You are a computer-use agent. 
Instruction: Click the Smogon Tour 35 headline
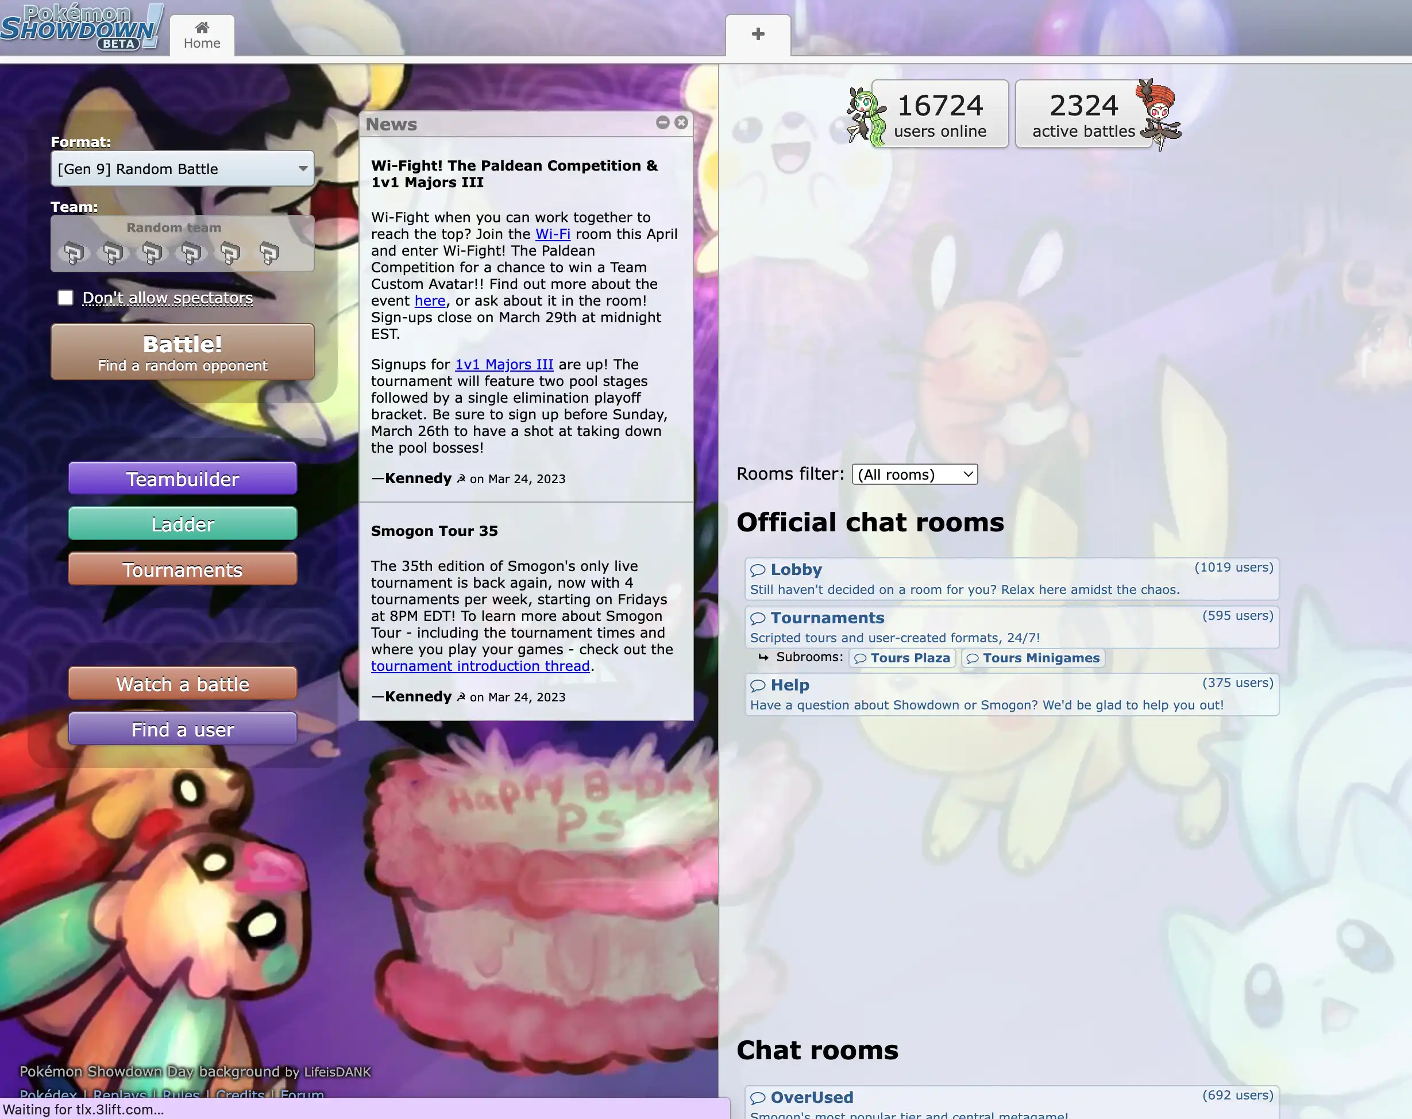click(x=434, y=531)
